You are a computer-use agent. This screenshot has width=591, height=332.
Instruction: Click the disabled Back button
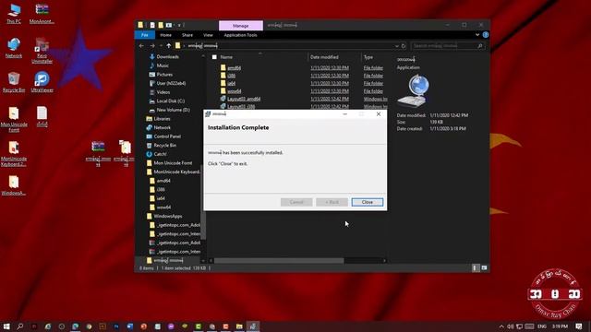click(x=332, y=202)
